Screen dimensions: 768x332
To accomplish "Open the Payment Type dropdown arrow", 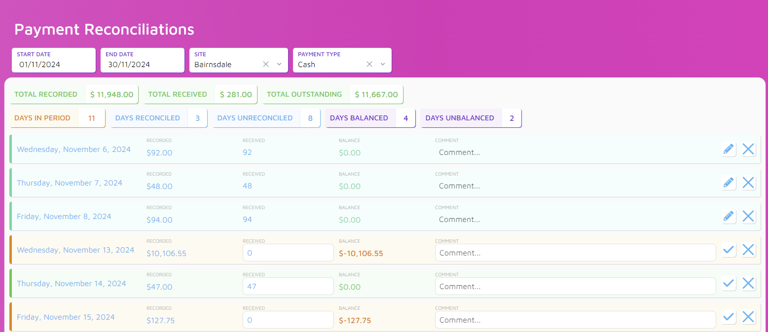I will coord(383,64).
